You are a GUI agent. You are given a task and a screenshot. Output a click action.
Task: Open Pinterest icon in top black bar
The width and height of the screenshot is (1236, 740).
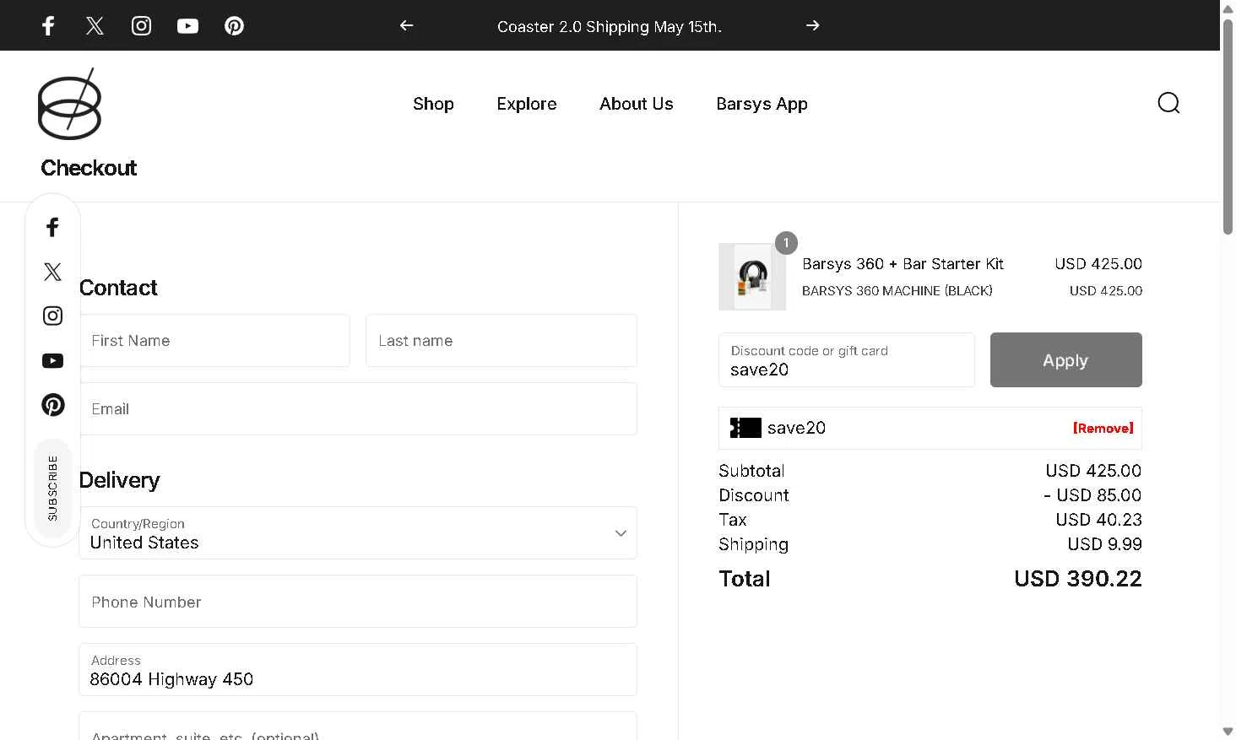pyautogui.click(x=234, y=25)
